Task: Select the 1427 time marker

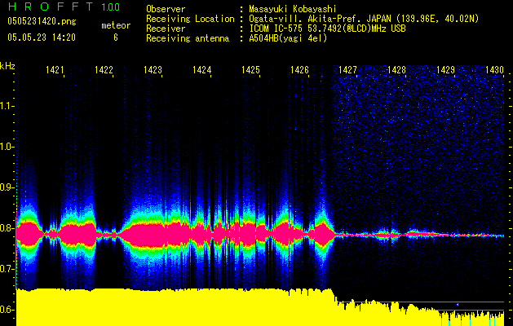Action: pyautogui.click(x=347, y=70)
